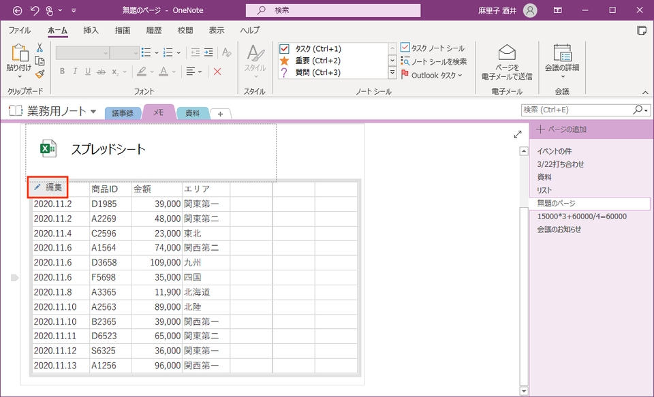Viewport: 654px width, 397px height.
Task: Click the page scrollbar down arrow
Action: coord(524,391)
